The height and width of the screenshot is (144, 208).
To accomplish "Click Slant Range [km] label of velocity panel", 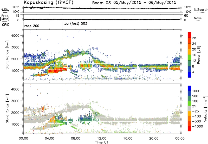I will tap(7, 108).
